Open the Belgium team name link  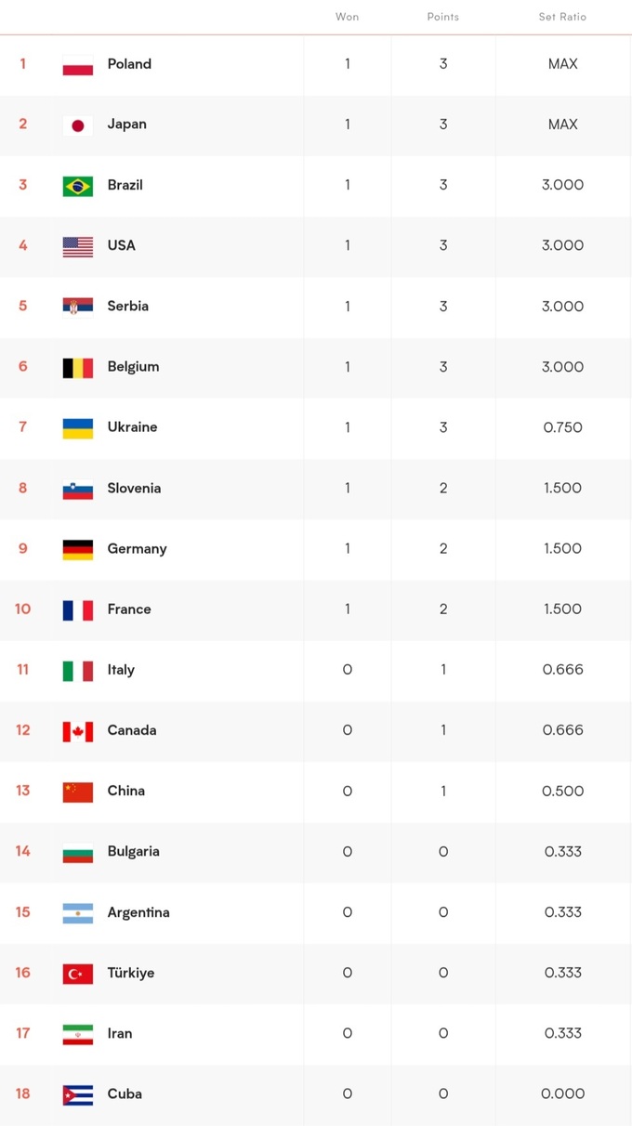click(x=133, y=366)
